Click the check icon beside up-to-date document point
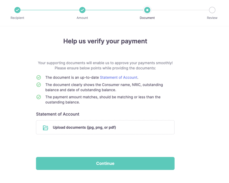The image size is (229, 183). click(x=38, y=78)
